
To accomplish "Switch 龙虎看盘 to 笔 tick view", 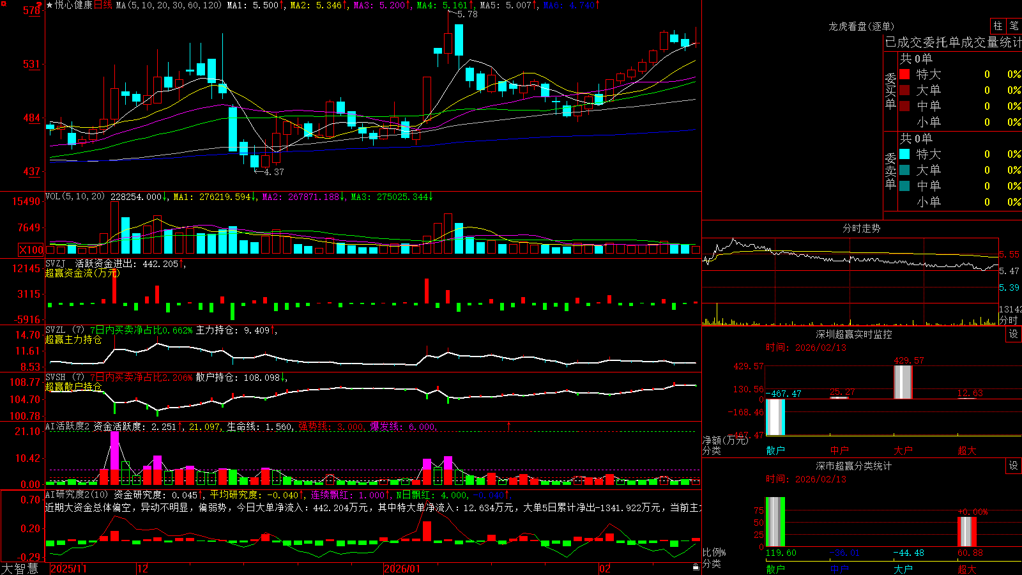I will tap(1014, 26).
